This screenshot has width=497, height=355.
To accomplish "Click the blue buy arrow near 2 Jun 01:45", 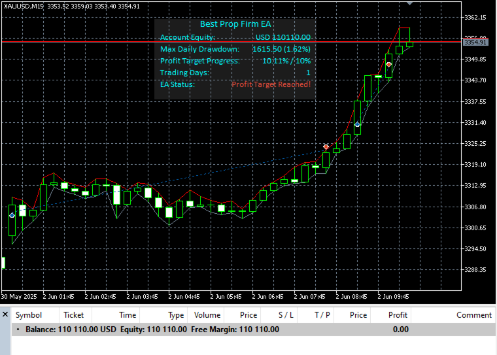I will click(12, 215).
